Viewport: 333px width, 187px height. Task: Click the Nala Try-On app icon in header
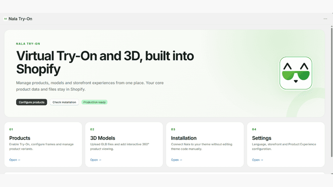coord(6,19)
